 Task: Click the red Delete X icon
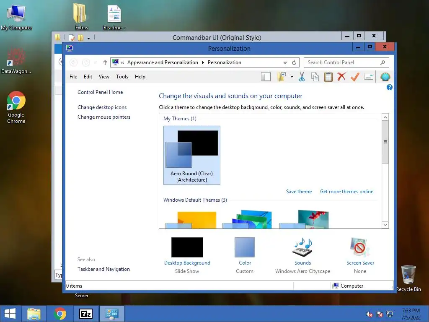(341, 77)
